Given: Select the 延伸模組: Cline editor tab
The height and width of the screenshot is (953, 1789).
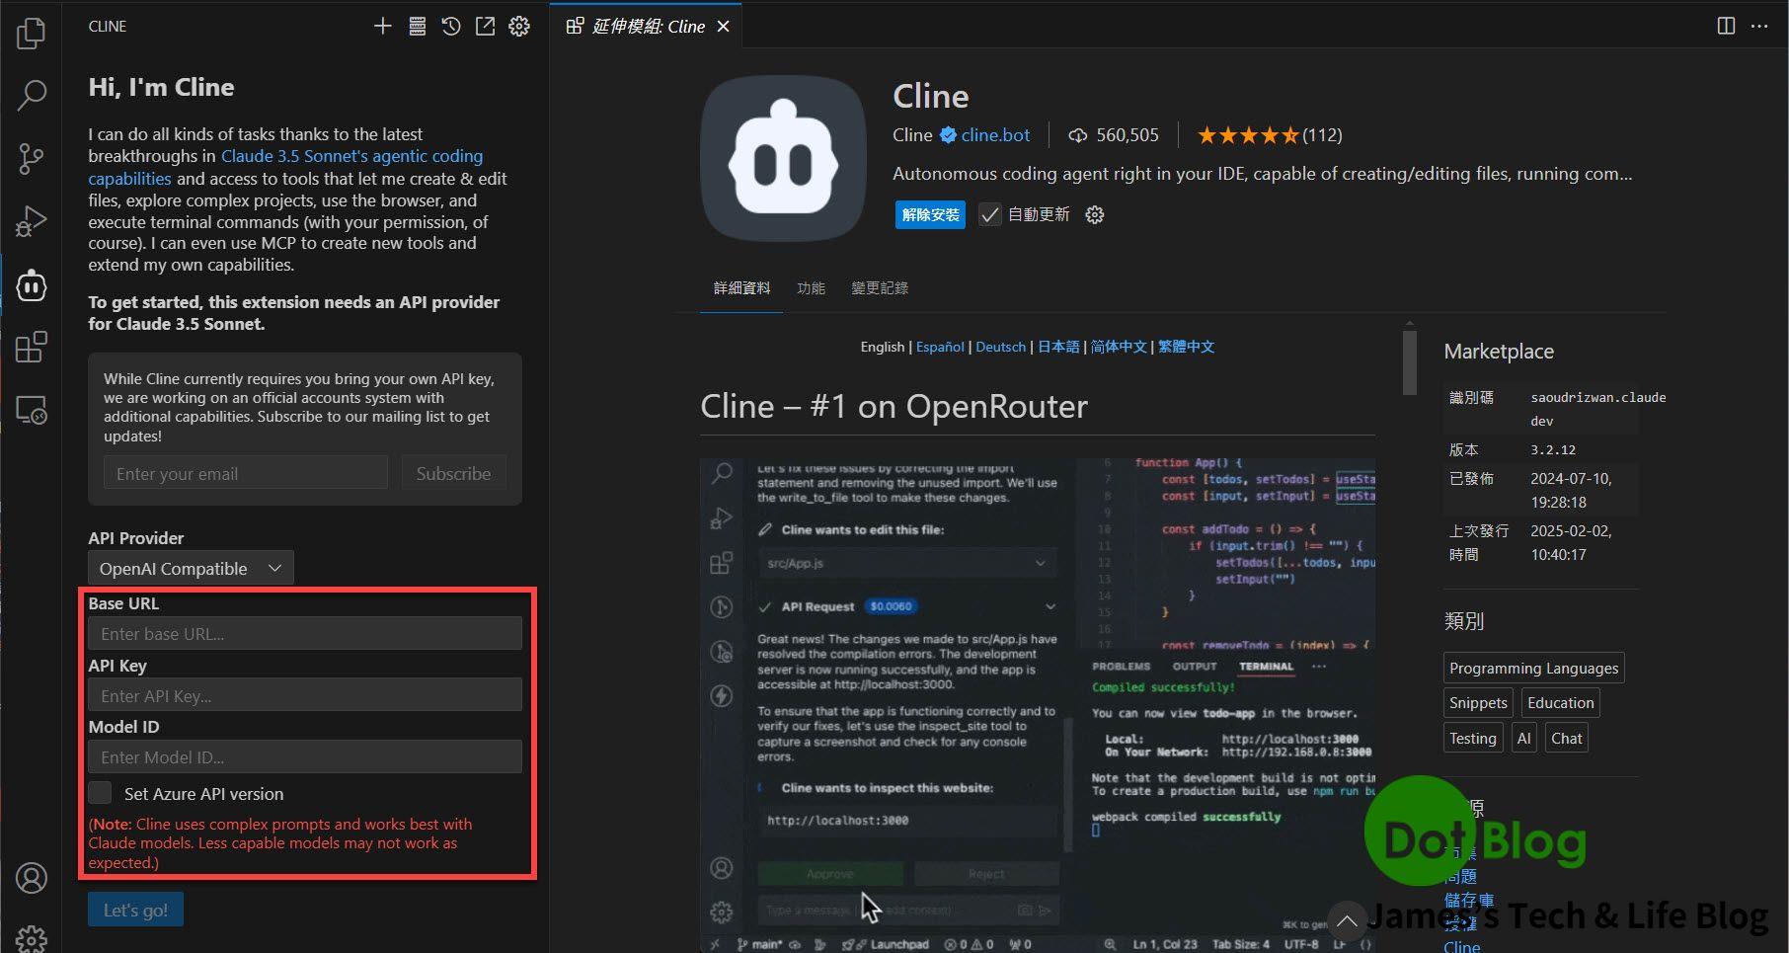Looking at the screenshot, I should tap(647, 27).
